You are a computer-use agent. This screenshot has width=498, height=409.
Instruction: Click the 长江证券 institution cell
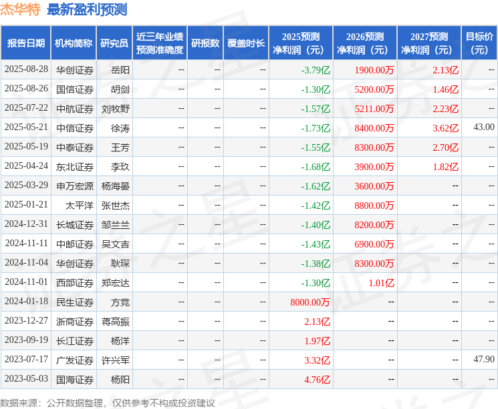point(75,341)
